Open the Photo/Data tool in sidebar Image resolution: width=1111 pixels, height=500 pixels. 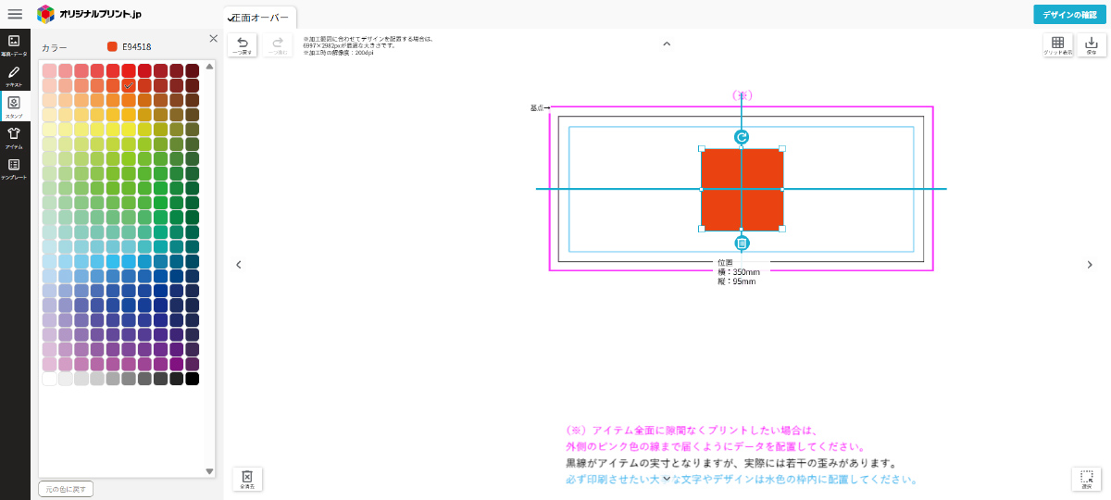(x=14, y=44)
